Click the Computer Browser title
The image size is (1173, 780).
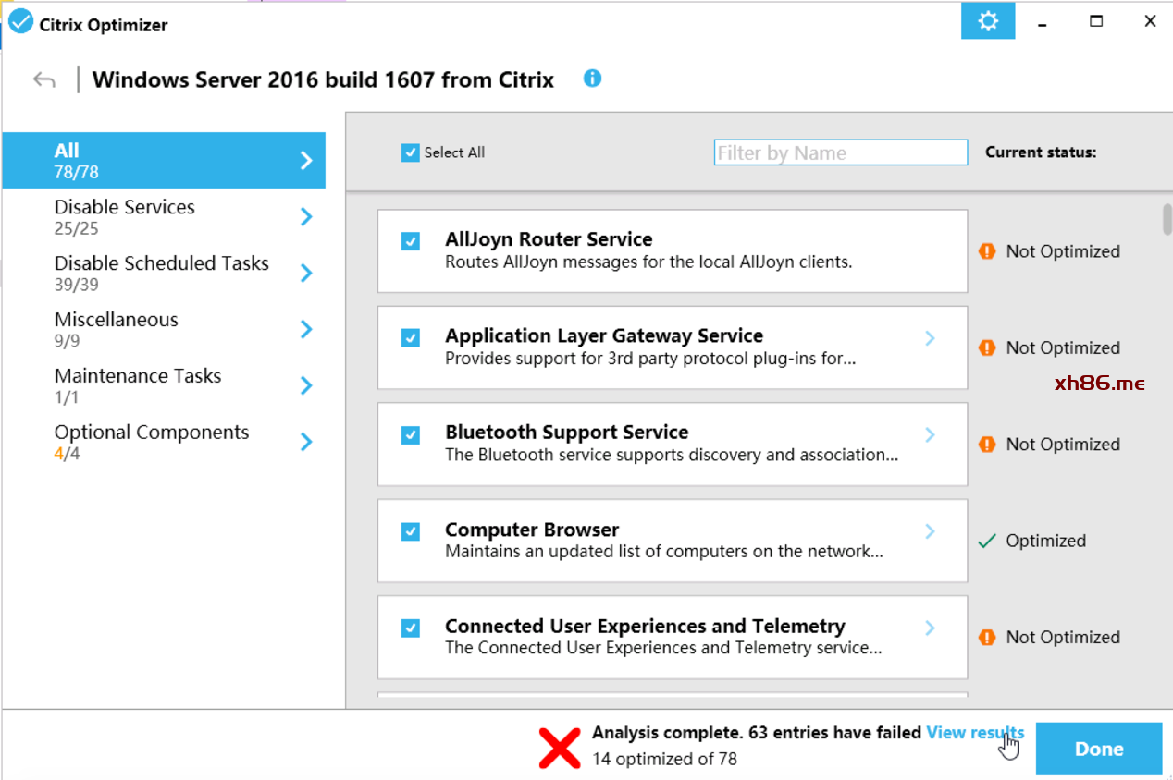[x=532, y=530]
